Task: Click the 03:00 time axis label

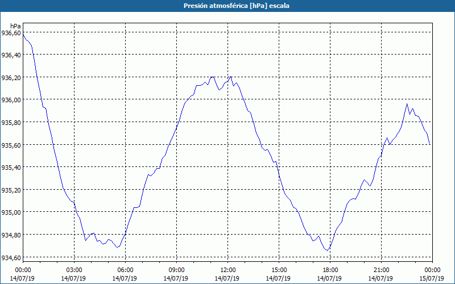Action: pos(74,270)
